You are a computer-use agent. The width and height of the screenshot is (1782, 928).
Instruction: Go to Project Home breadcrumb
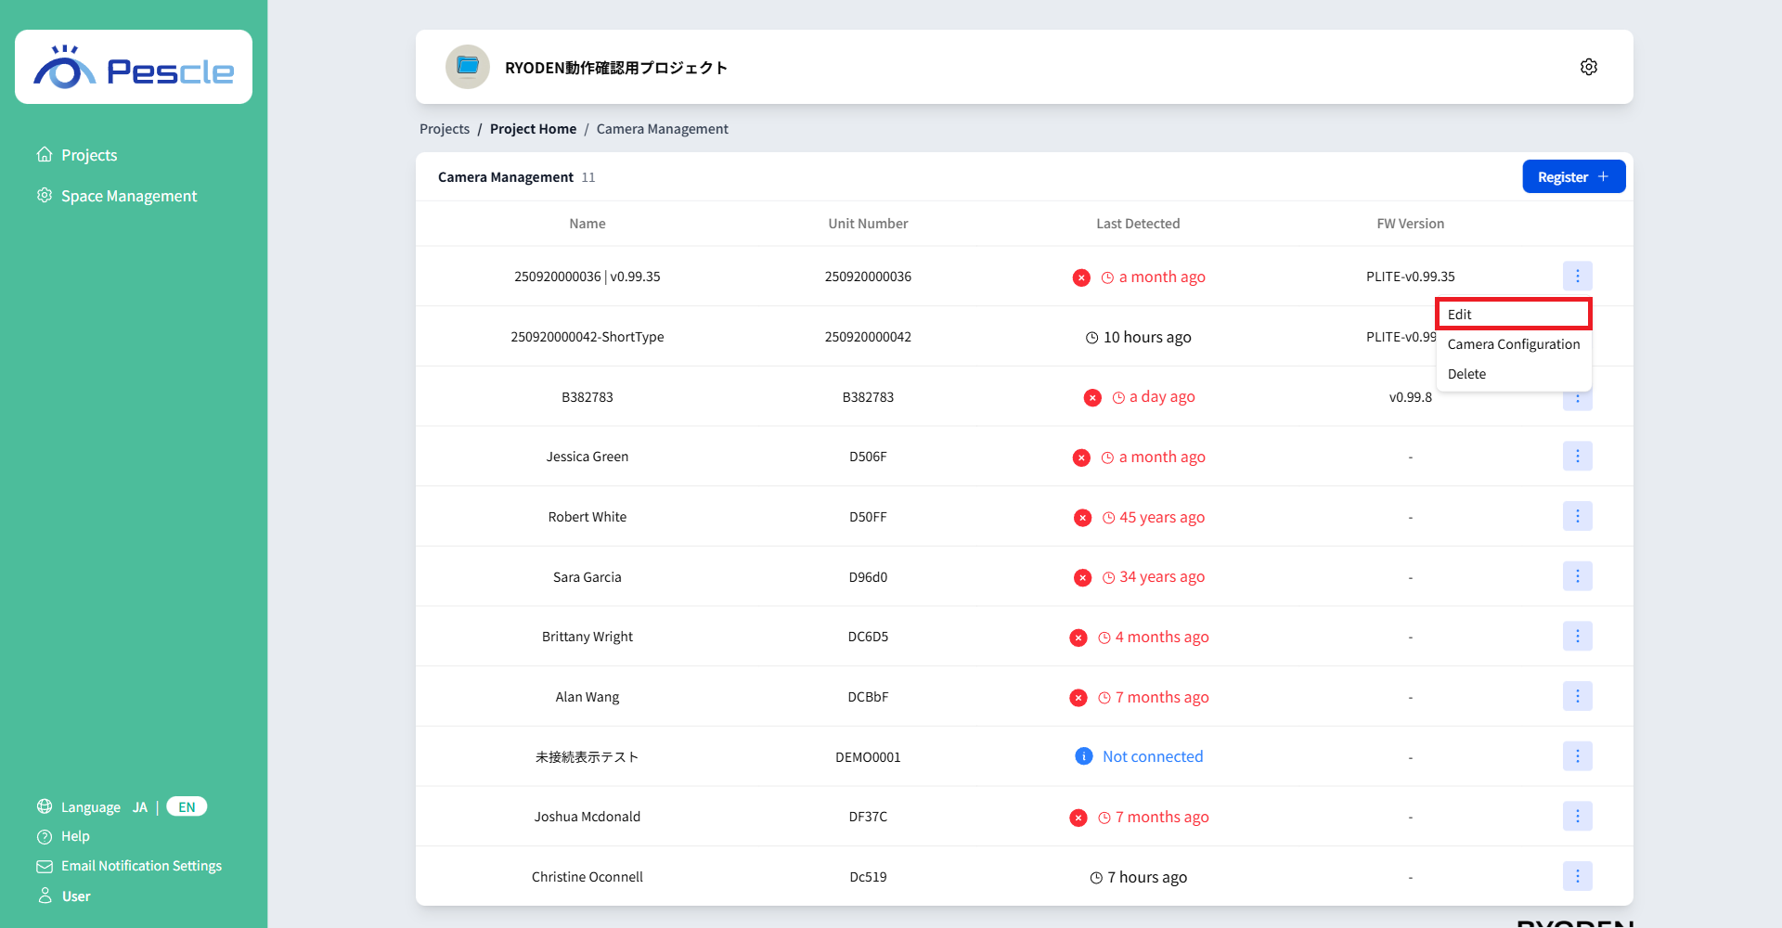533,129
